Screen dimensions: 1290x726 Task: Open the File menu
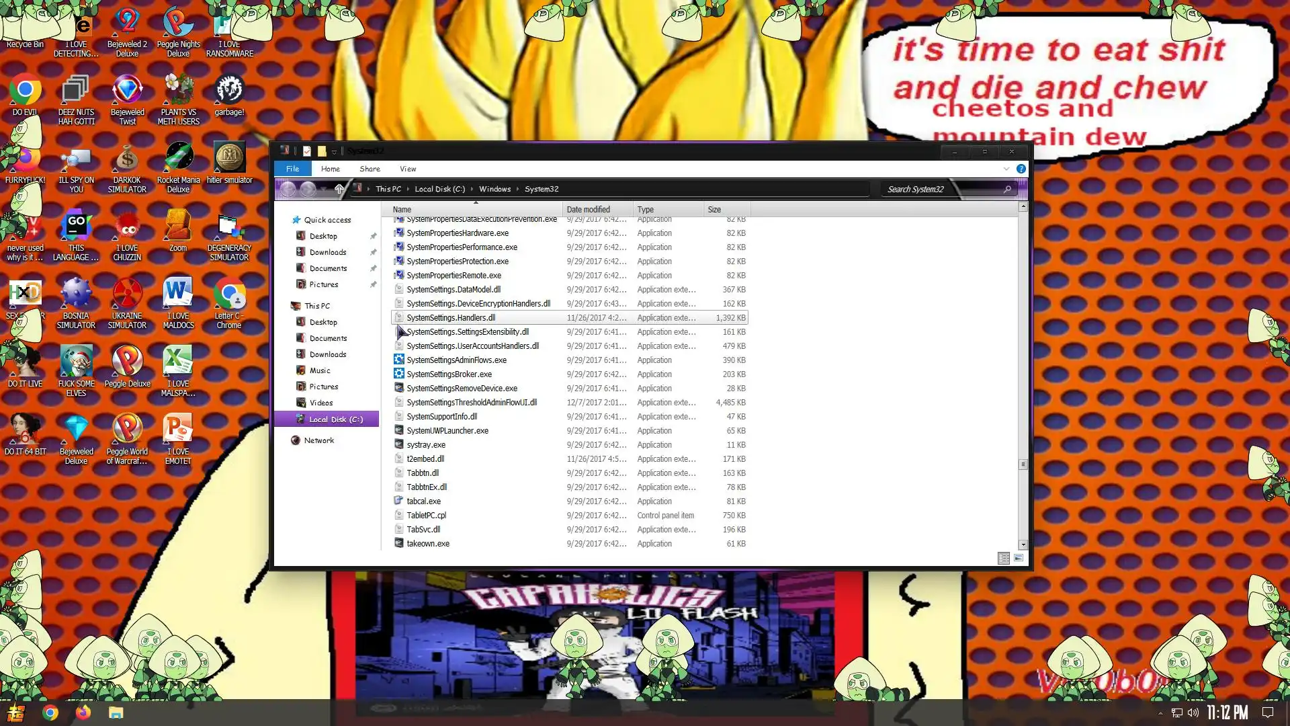[x=292, y=169]
